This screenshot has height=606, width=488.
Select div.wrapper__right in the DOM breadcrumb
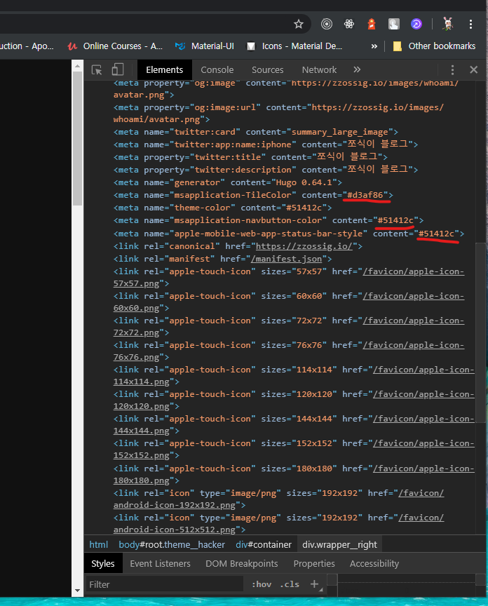339,544
